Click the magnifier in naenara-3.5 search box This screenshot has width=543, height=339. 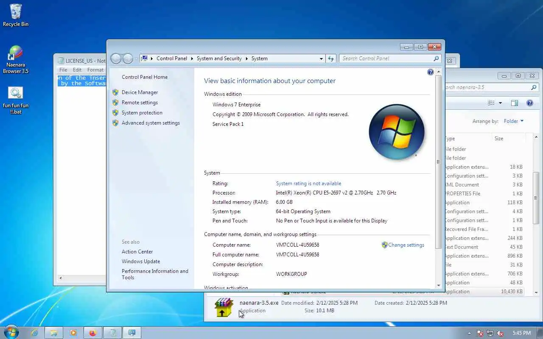534,87
